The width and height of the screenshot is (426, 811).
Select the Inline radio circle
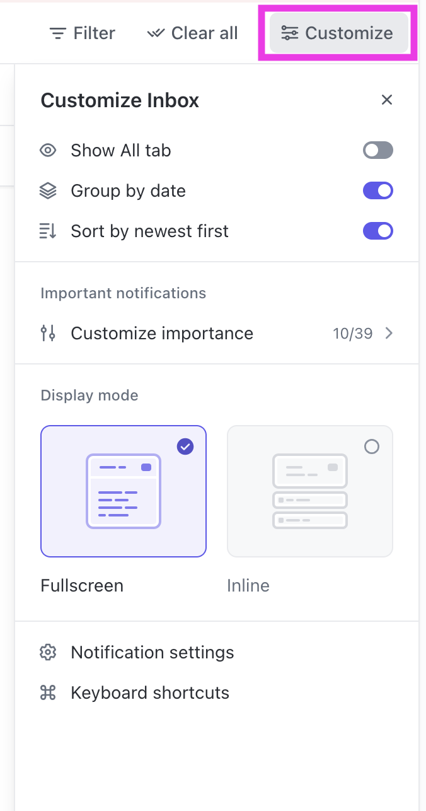(x=372, y=446)
